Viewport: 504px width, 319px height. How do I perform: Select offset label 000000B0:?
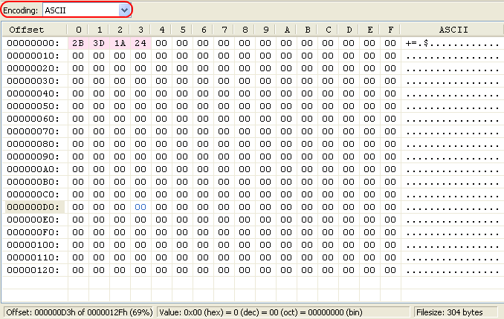[33, 182]
